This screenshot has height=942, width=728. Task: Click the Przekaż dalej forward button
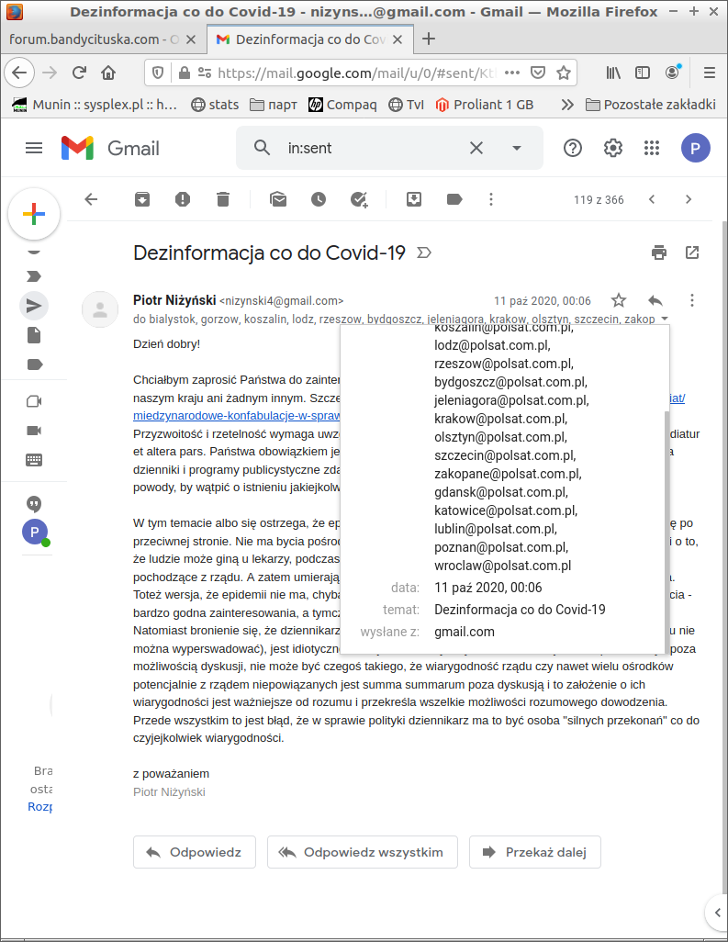click(x=534, y=852)
